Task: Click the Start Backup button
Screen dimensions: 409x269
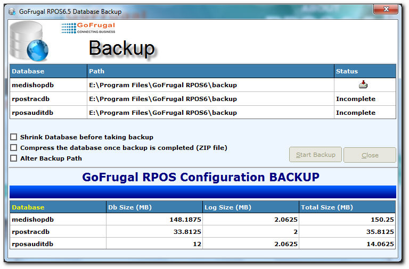Action: click(315, 155)
